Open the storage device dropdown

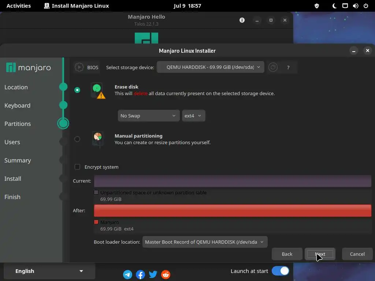tap(211, 67)
